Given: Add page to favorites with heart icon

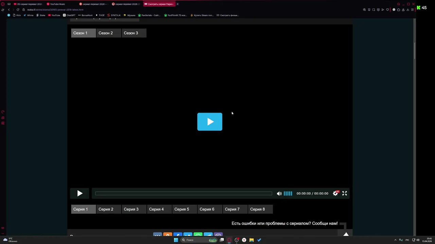Looking at the screenshot, I should [387, 9].
